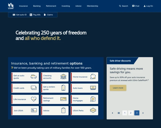This screenshot has height=128, width=161.
Task: Select Retirement savings tile text
Action: (x=48, y=99)
